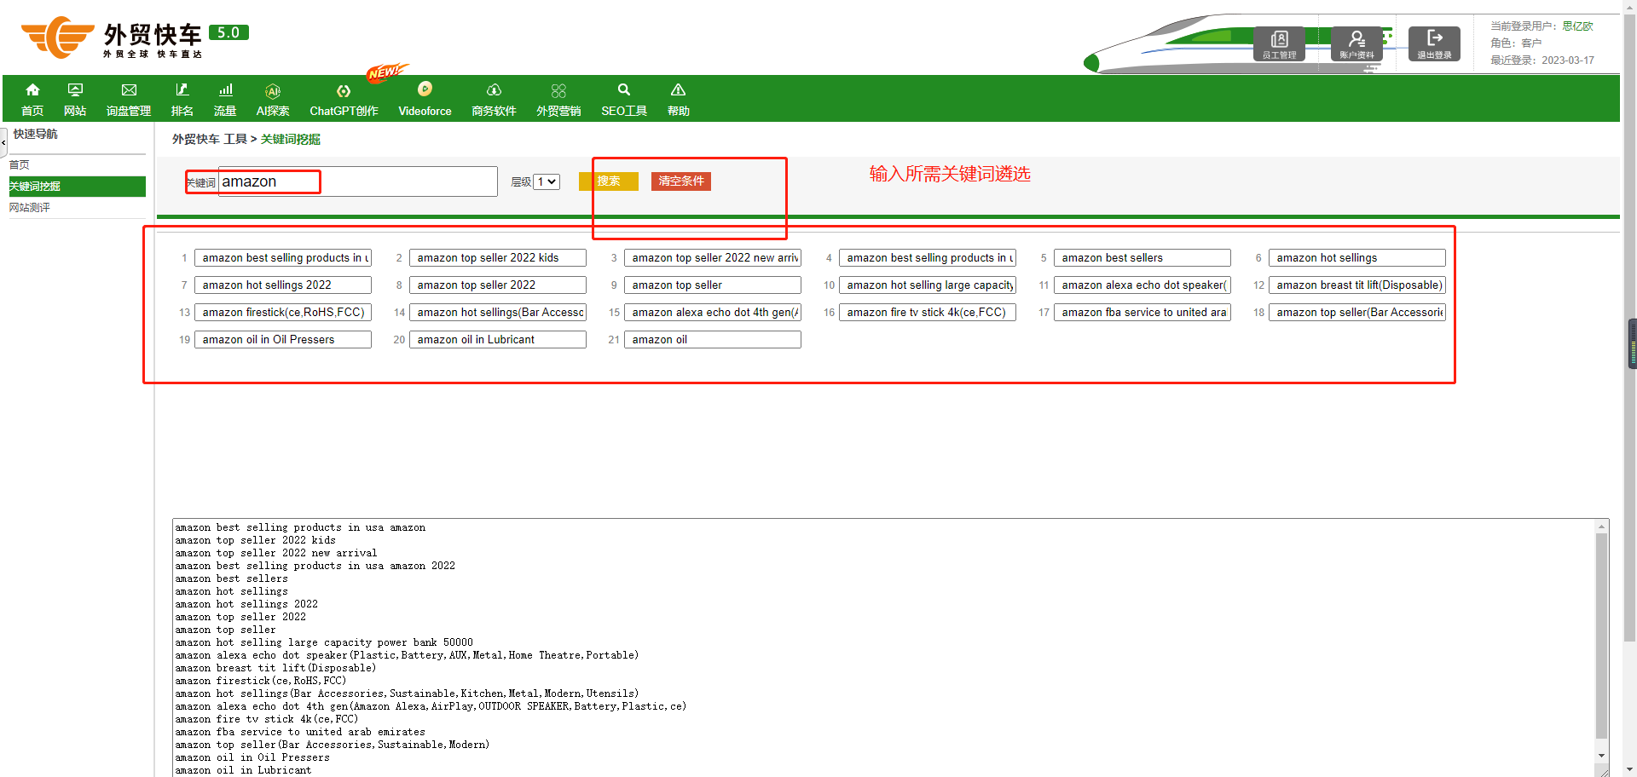
Task: Click keyword box 3 'amazon top seller 2022 new arriv'
Action: click(x=713, y=257)
